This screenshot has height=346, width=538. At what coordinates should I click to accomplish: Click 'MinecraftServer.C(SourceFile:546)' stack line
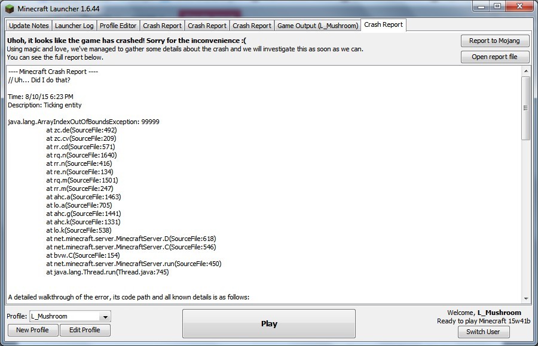[132, 247]
